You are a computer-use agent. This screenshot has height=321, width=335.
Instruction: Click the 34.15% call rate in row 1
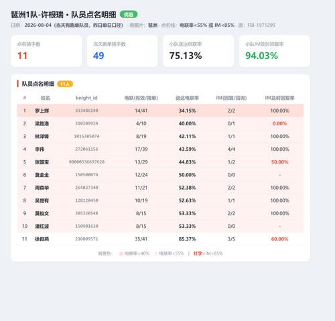click(x=187, y=111)
